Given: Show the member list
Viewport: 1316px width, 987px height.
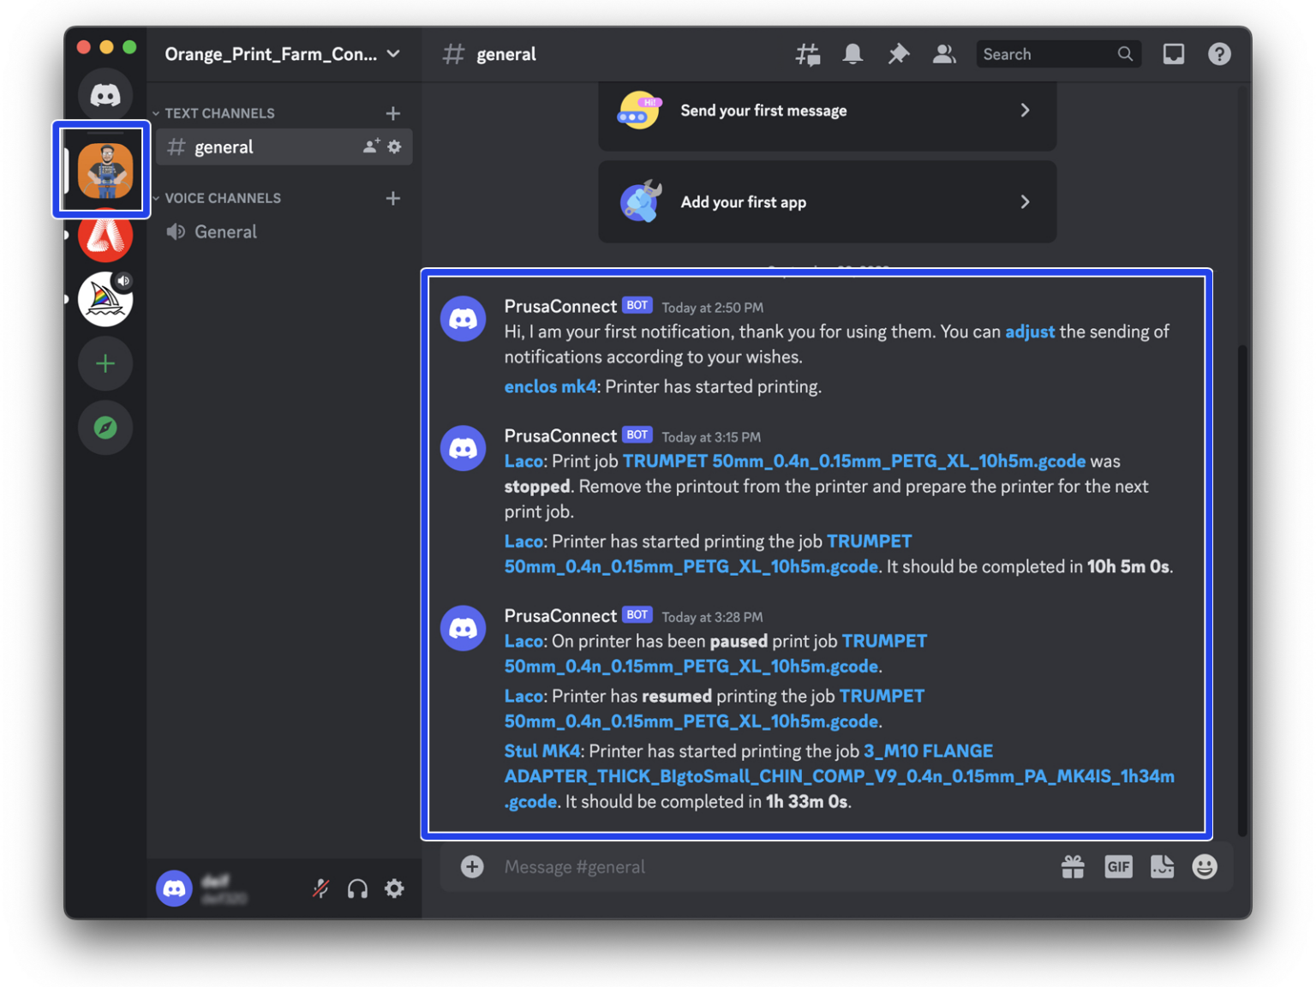Looking at the screenshot, I should [944, 53].
